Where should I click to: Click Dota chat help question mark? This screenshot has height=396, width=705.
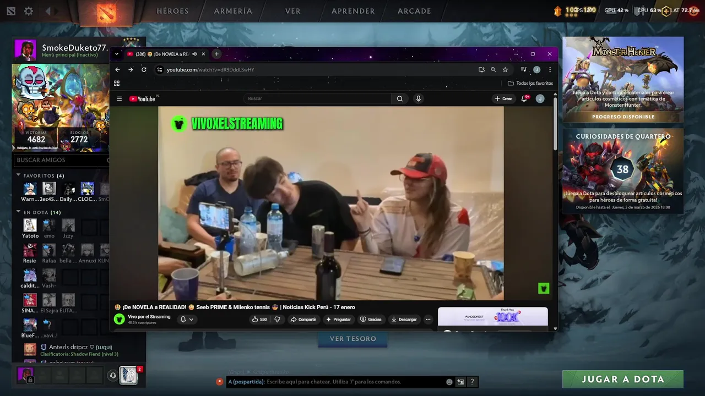point(472,382)
